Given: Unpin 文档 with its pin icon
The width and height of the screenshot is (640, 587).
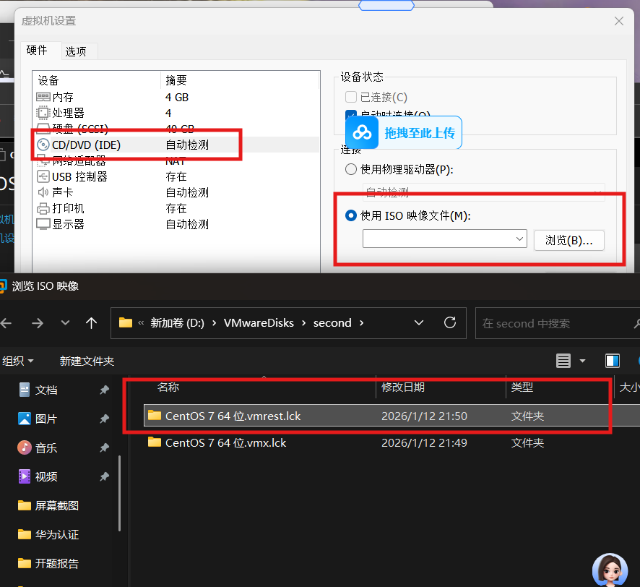Looking at the screenshot, I should tap(105, 390).
